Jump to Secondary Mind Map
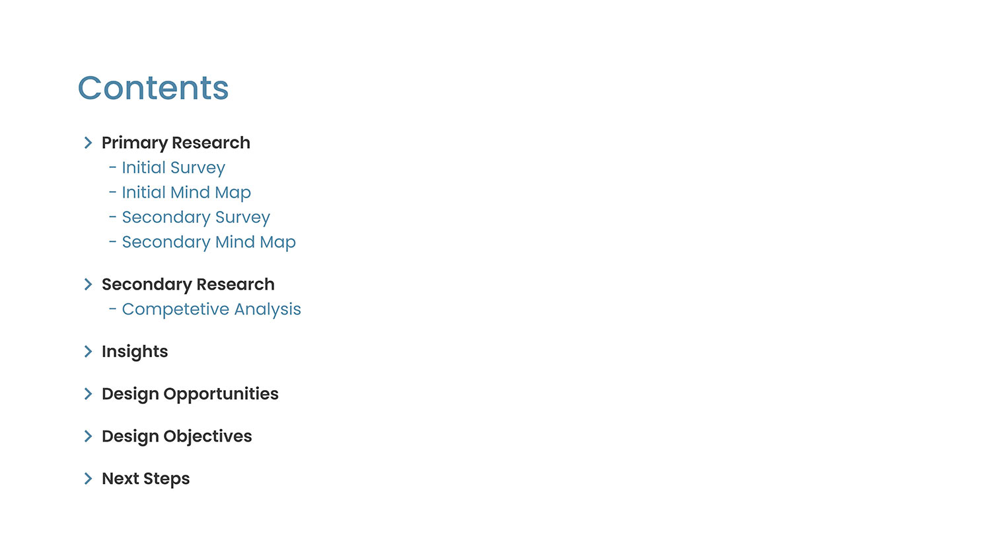The height and width of the screenshot is (558, 991). click(x=209, y=242)
